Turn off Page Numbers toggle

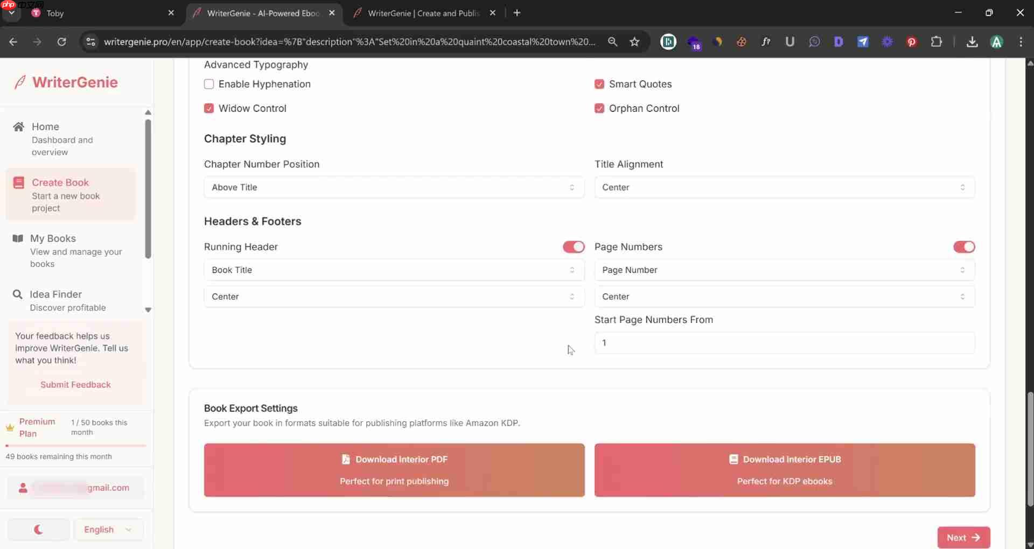coord(964,247)
